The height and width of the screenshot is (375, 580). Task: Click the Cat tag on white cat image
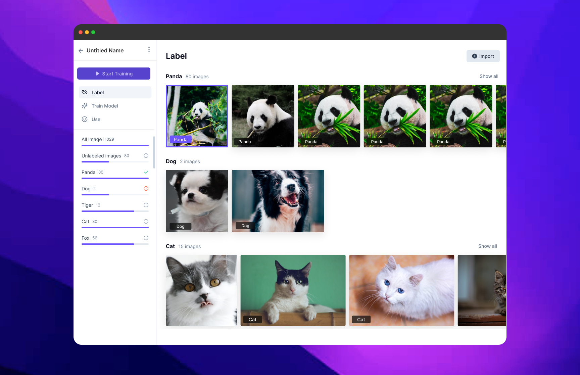coord(361,320)
